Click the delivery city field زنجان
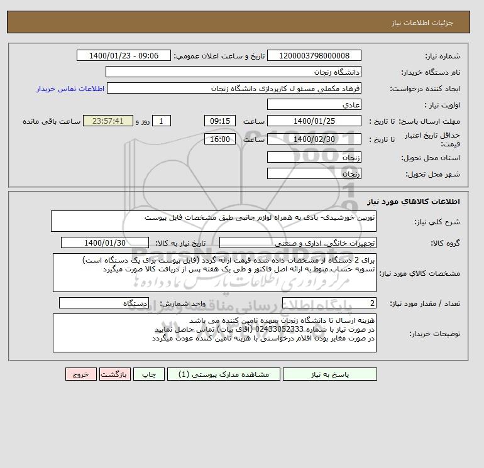This screenshot has width=484, height=468. tap(314, 173)
